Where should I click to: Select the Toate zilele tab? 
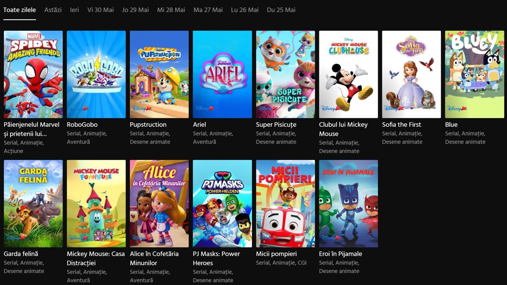point(19,10)
